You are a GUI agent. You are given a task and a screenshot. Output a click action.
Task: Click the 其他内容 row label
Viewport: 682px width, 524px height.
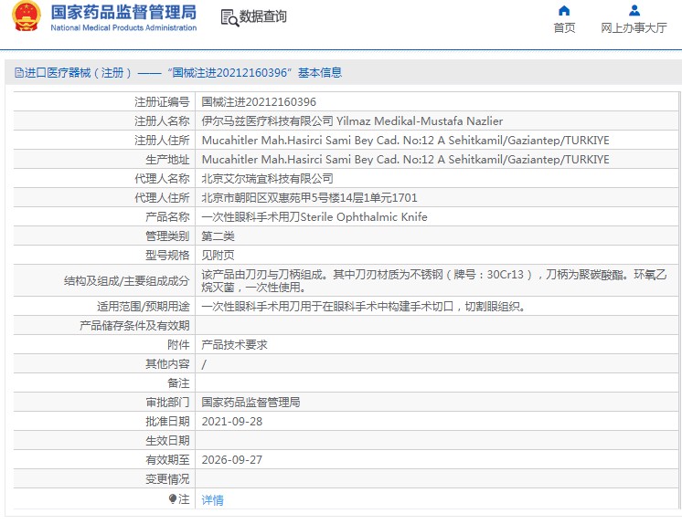click(167, 364)
